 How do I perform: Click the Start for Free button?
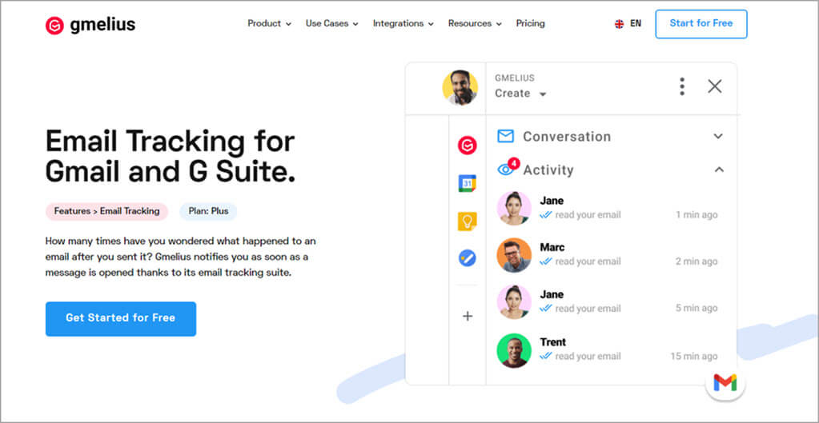coord(701,24)
